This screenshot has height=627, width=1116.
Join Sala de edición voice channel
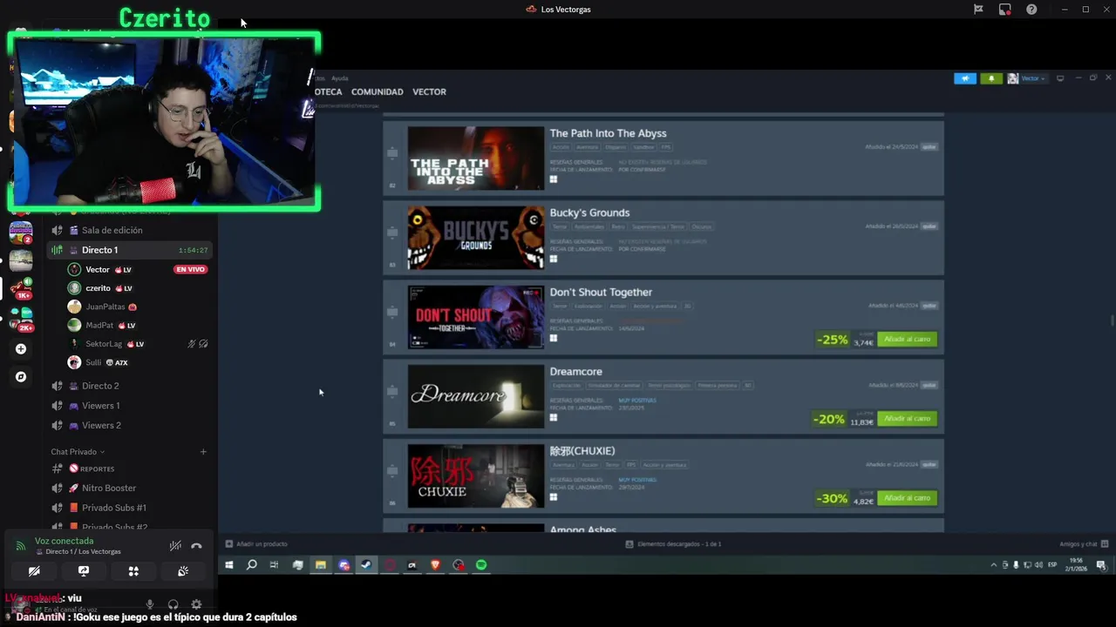(131, 230)
